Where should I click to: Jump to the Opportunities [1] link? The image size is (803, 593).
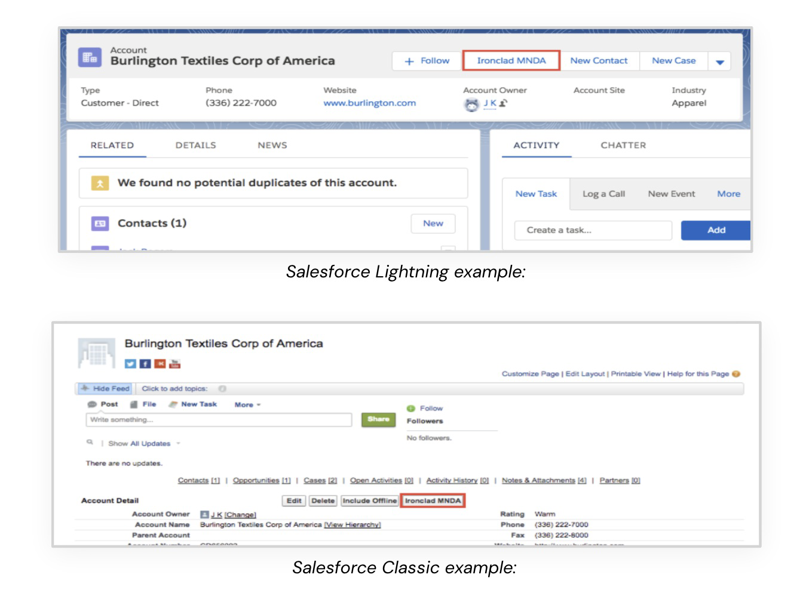(262, 480)
